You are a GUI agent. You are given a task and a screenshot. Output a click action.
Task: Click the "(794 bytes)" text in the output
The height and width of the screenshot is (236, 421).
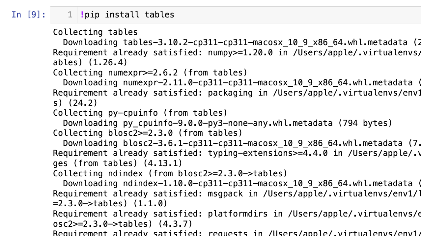pyautogui.click(x=365, y=123)
